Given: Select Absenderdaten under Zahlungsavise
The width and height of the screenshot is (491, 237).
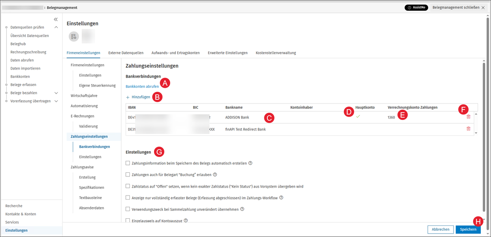Looking at the screenshot, I should pos(92,208).
